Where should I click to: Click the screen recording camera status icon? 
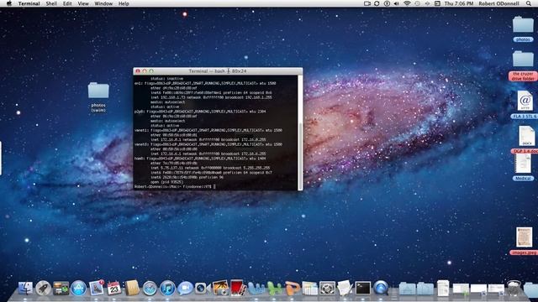(367, 3)
